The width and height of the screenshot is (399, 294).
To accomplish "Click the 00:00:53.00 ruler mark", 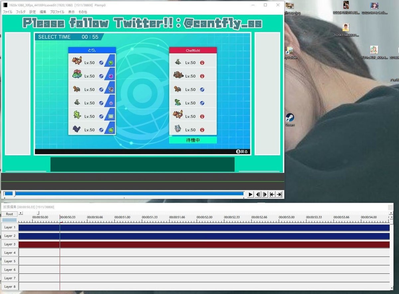I will 287,217.
